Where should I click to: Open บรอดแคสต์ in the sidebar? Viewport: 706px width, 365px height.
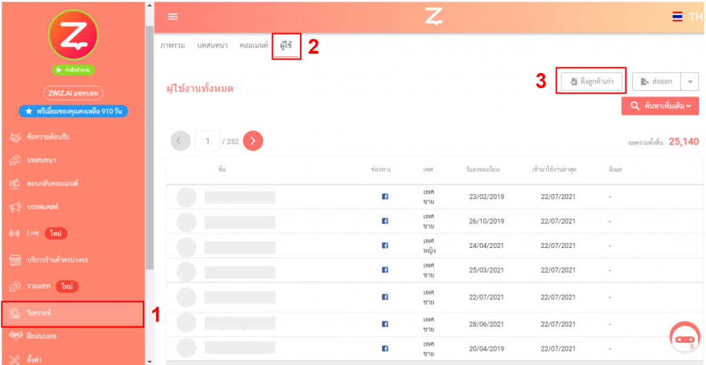click(72, 207)
